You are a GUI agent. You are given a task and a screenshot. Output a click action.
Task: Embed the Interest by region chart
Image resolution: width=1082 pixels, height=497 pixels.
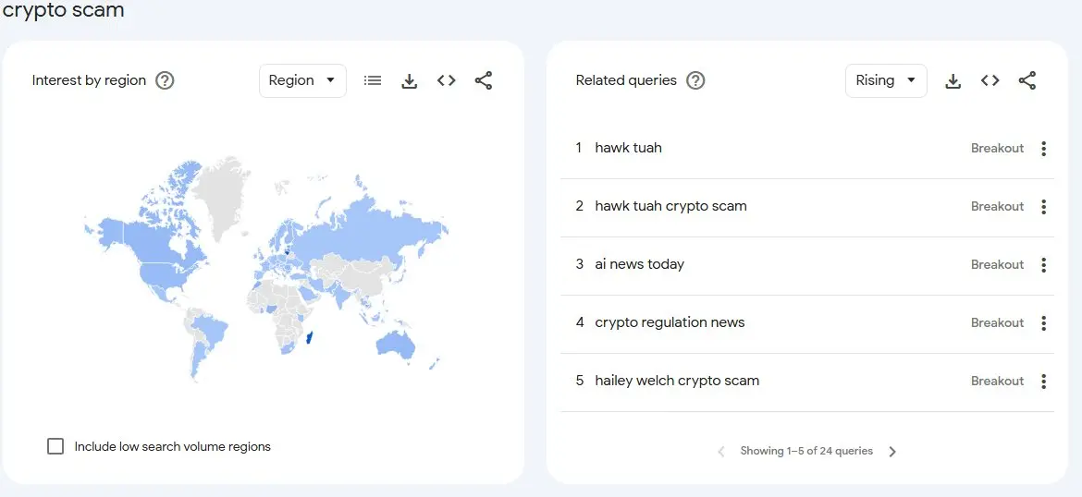click(447, 80)
